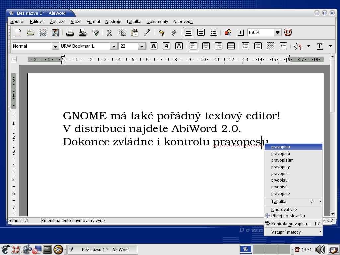Choose suggestion 'pravopisu' highlighted in context menu

[294, 147]
